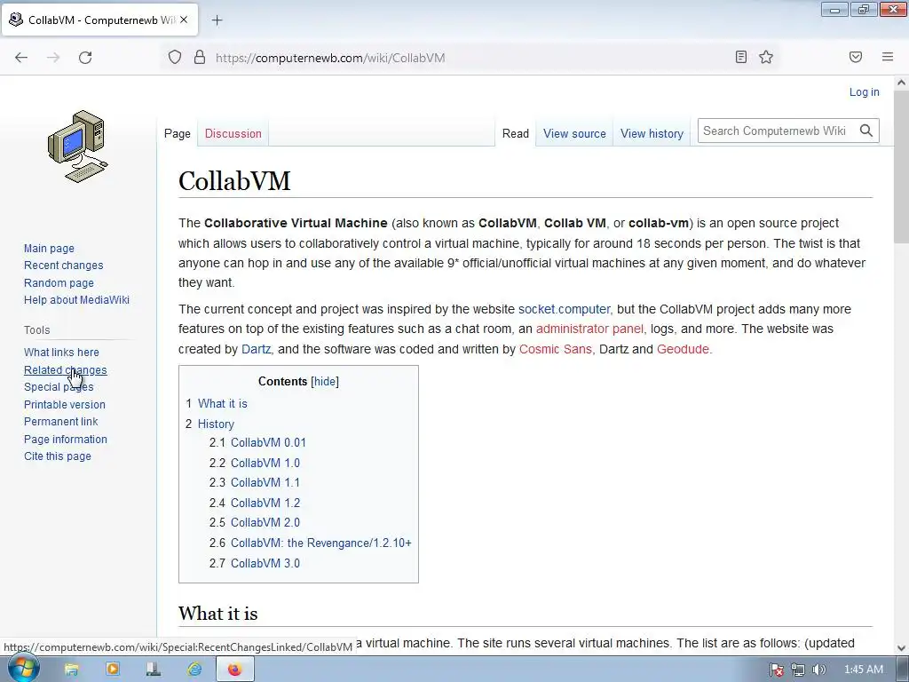This screenshot has width=909, height=682.
Task: Click the page vertical scrollbar thumb
Action: coord(902,168)
